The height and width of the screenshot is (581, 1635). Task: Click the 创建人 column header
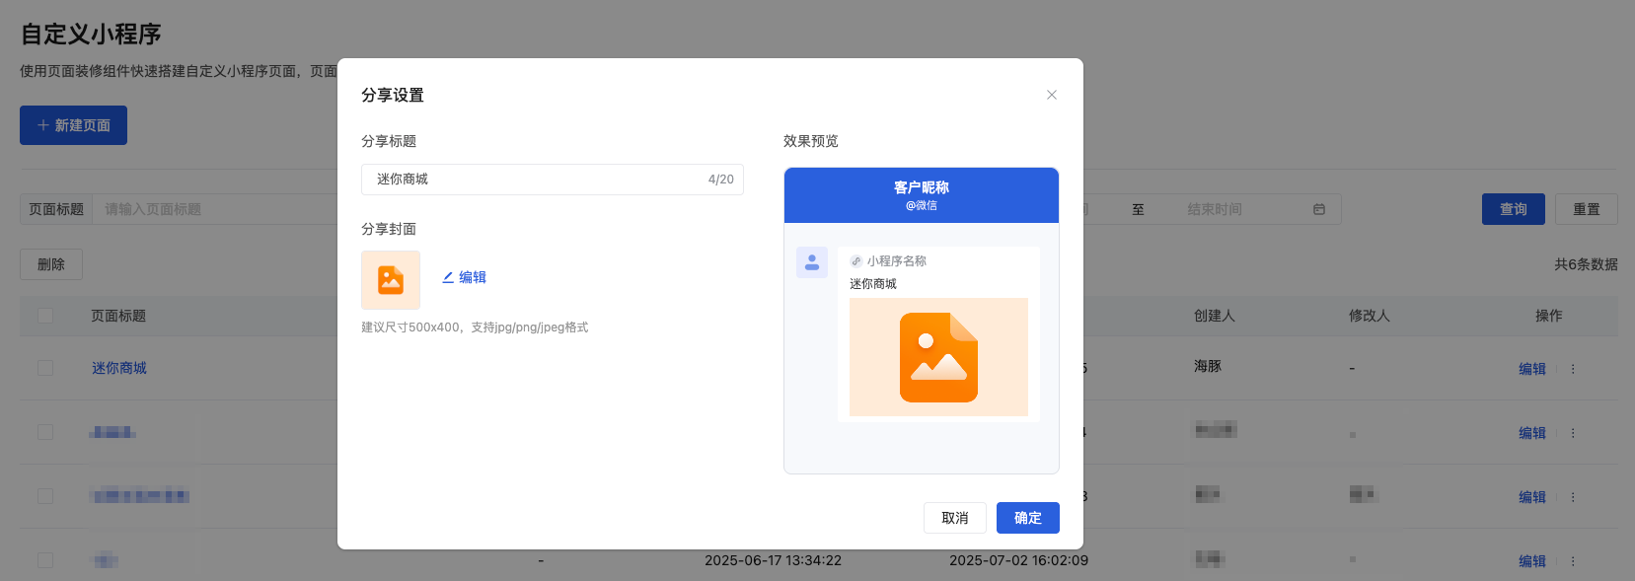[1215, 316]
